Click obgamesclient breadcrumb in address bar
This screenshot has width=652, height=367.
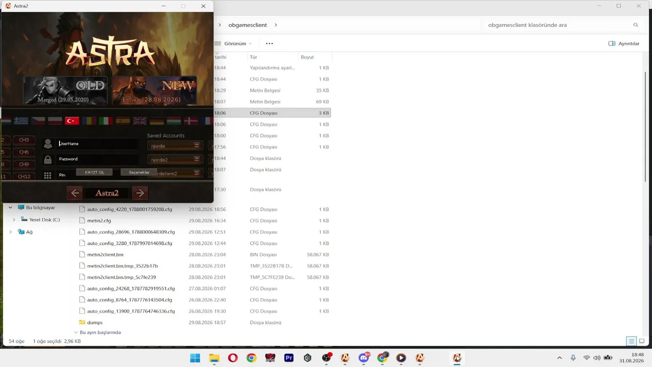point(248,25)
